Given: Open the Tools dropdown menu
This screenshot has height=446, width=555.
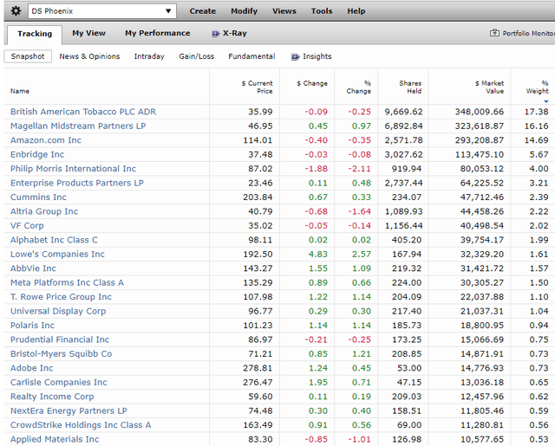Looking at the screenshot, I should pos(322,11).
